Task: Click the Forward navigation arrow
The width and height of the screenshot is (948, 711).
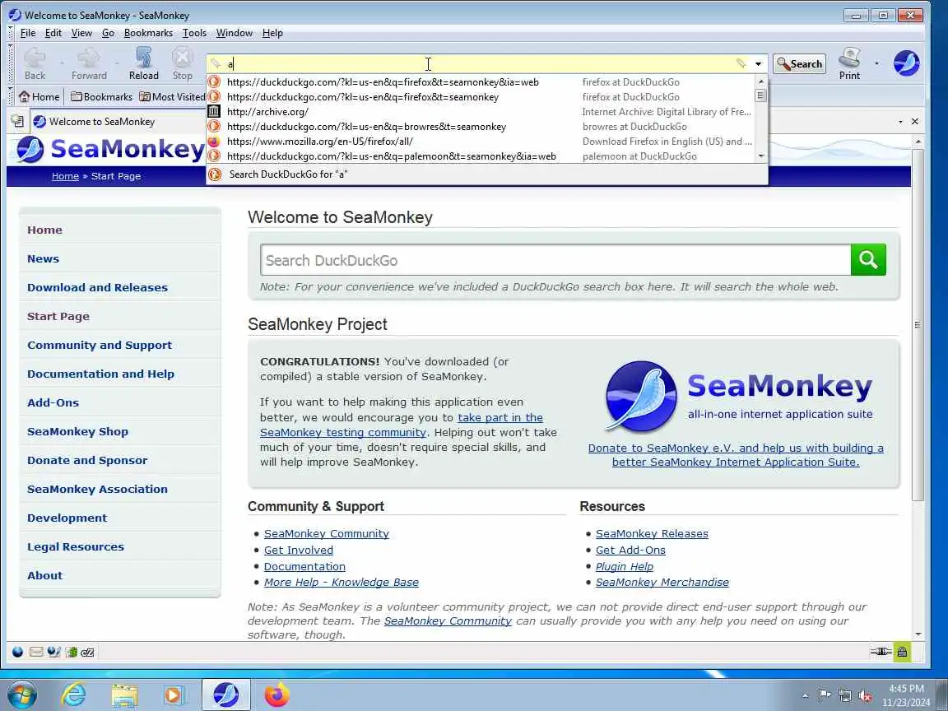Action: [89, 63]
